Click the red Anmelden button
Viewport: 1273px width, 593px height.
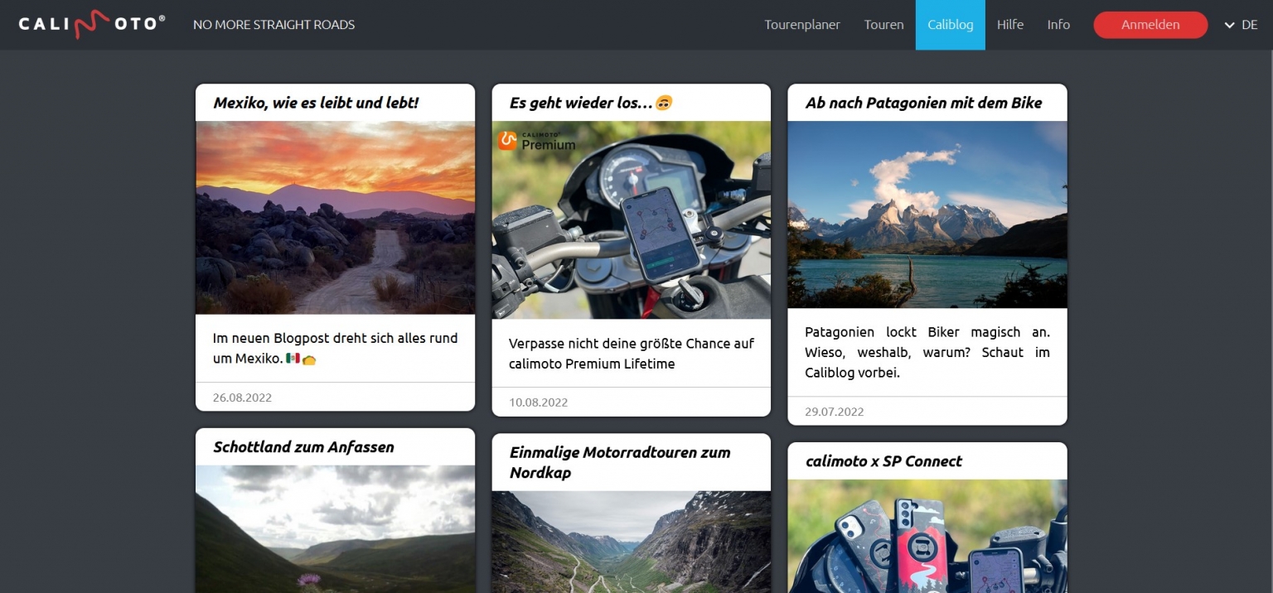coord(1150,25)
